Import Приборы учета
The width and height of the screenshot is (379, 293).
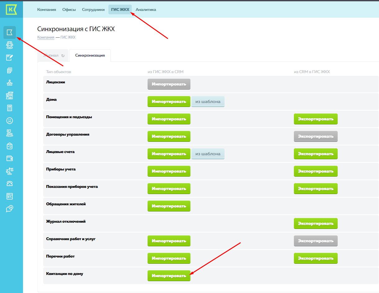169,171
